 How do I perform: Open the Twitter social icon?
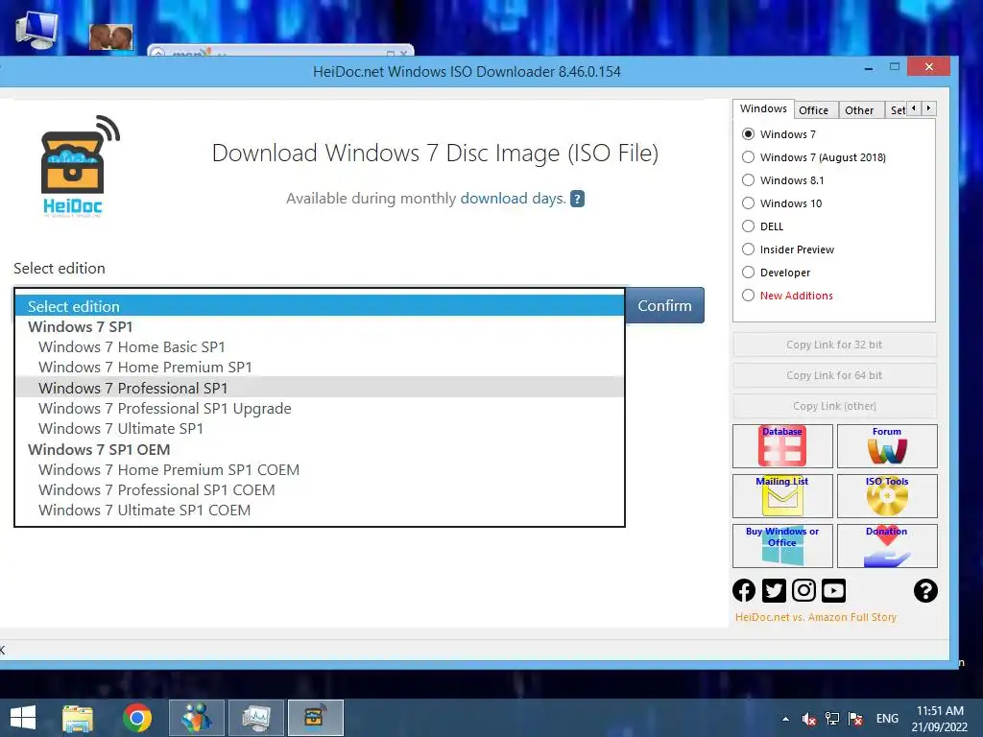click(x=774, y=590)
